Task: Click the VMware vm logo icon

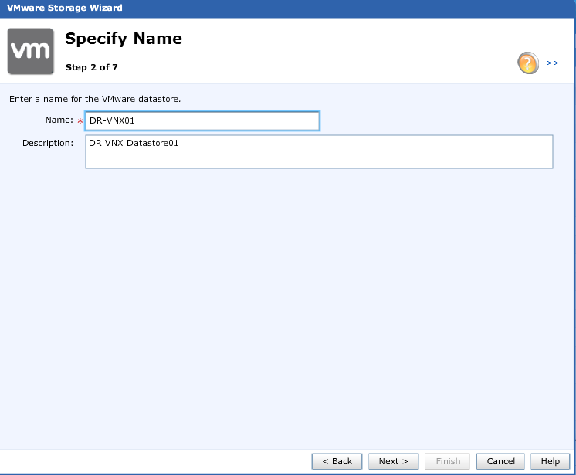Action: 30,51
